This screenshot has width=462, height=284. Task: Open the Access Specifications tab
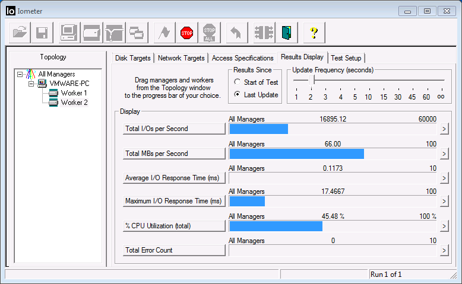pyautogui.click(x=242, y=58)
